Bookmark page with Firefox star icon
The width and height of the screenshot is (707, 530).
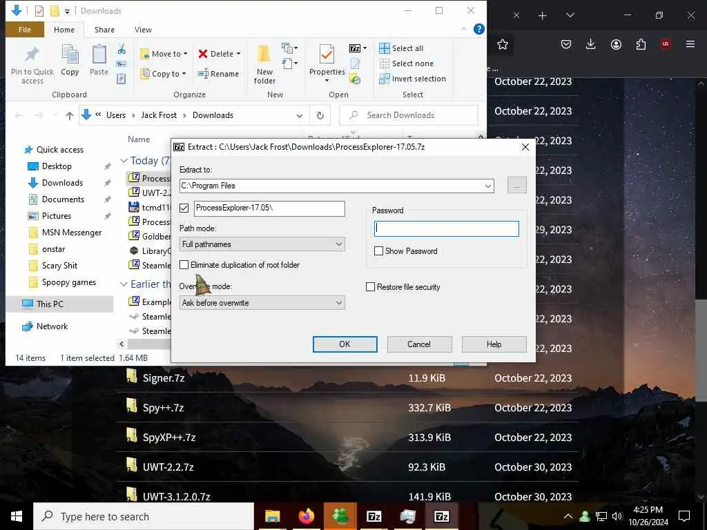(x=503, y=44)
